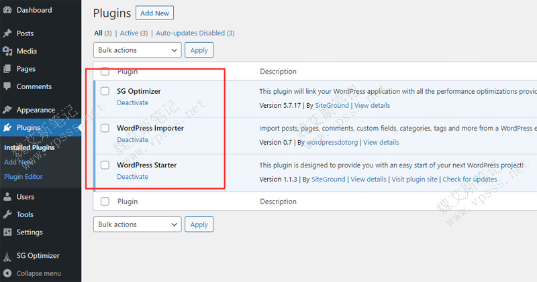Click the SG Optimizer sidebar icon
Image resolution: width=537 pixels, height=282 pixels.
7,256
